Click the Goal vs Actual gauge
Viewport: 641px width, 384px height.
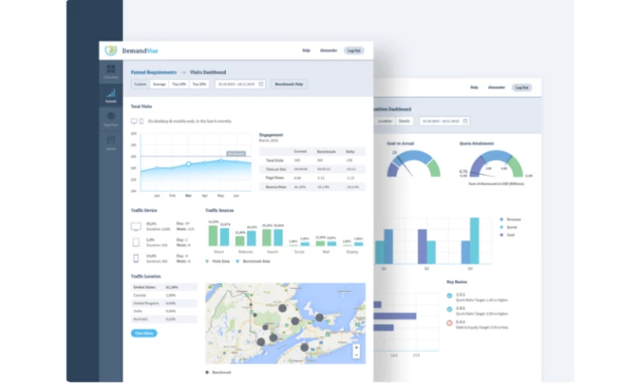pyautogui.click(x=413, y=163)
